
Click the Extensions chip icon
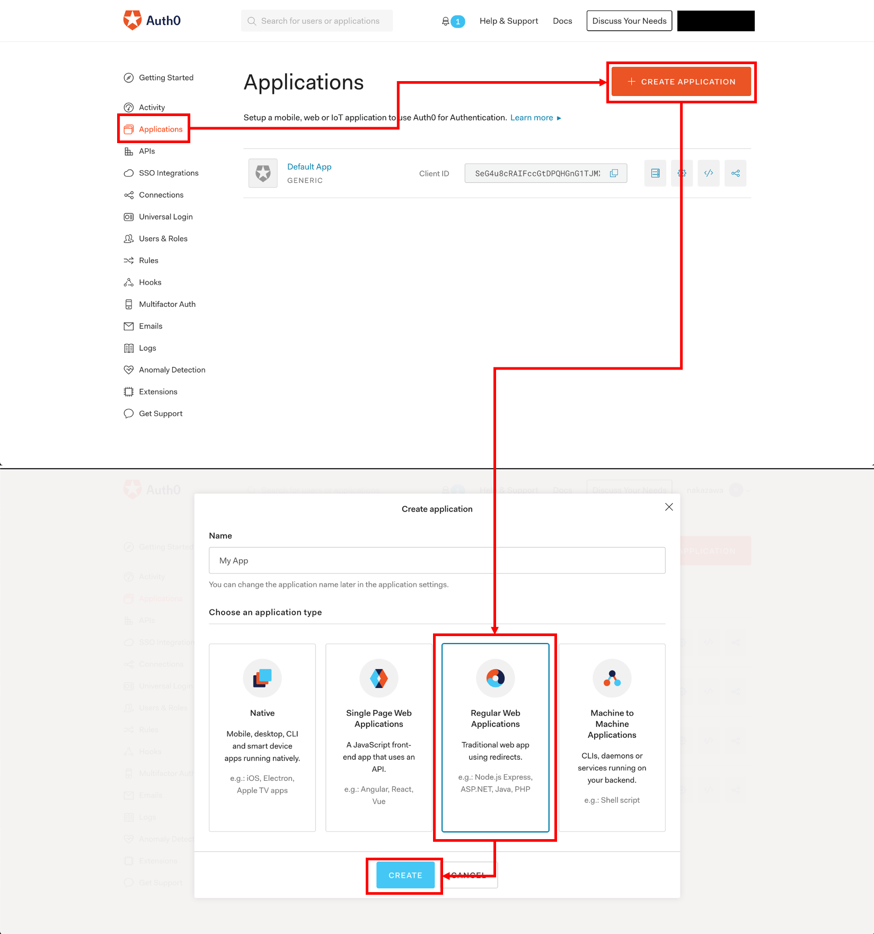pyautogui.click(x=128, y=391)
